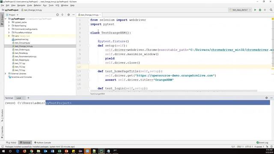Open the run configuration dropdown test_class_demo1
Image resolution: width=274 pixels, height=154 pixels.
[x=240, y=10]
